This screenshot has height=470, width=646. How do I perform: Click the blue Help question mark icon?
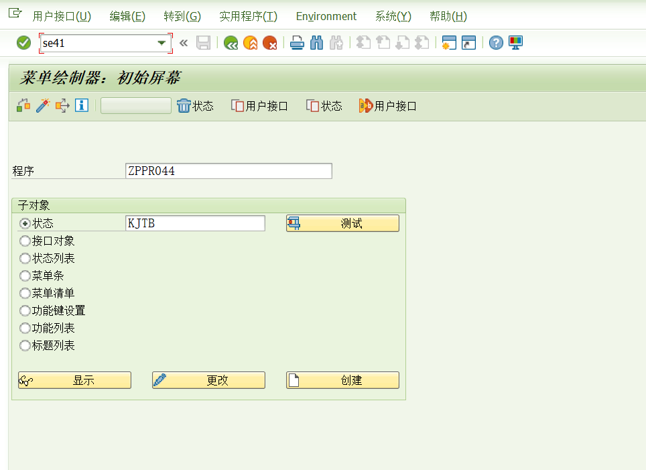(x=495, y=42)
